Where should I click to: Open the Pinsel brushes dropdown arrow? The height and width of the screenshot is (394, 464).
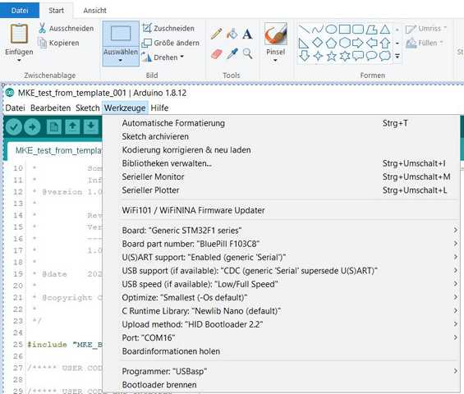click(x=275, y=61)
